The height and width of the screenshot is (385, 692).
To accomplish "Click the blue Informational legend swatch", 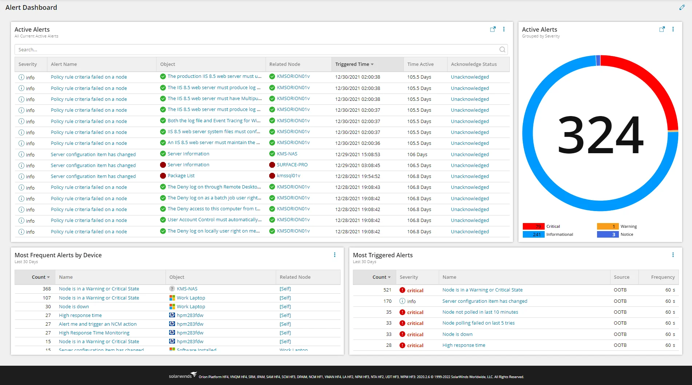I will [x=533, y=235].
